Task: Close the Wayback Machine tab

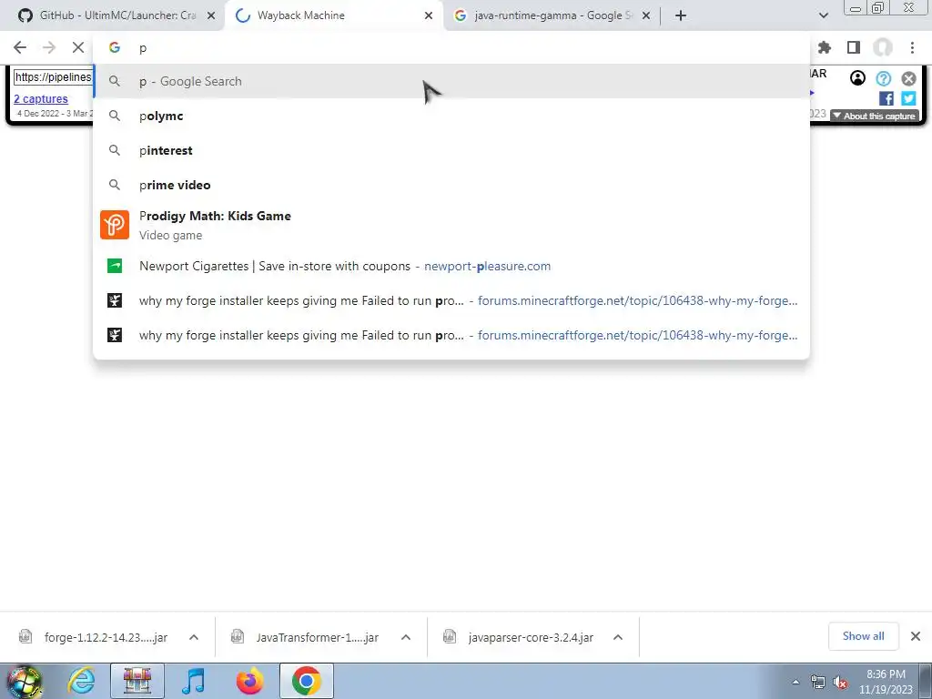Action: (x=429, y=15)
